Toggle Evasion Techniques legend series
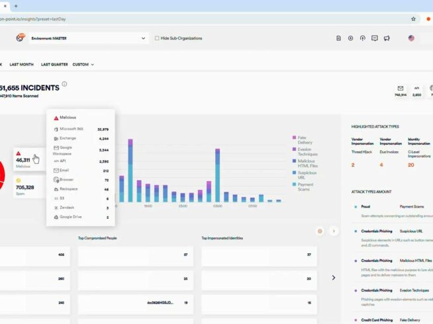The height and width of the screenshot is (324, 433). point(305,151)
